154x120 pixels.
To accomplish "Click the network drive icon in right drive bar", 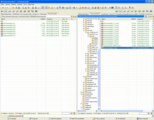I will [147, 11].
